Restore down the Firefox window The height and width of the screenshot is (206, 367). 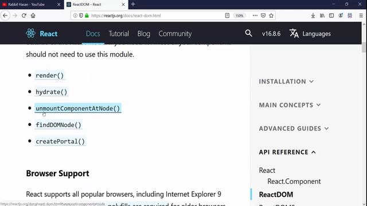[346, 4]
